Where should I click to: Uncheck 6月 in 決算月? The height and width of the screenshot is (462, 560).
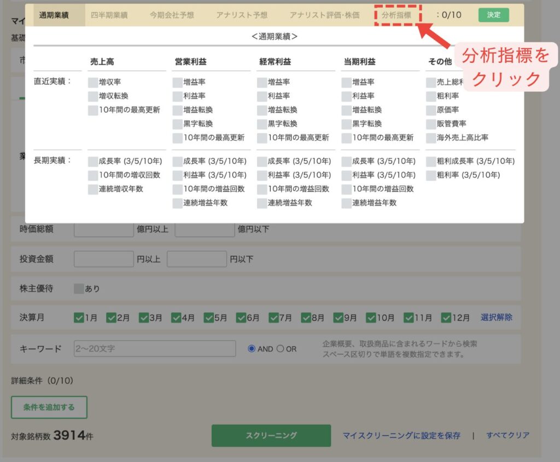241,318
